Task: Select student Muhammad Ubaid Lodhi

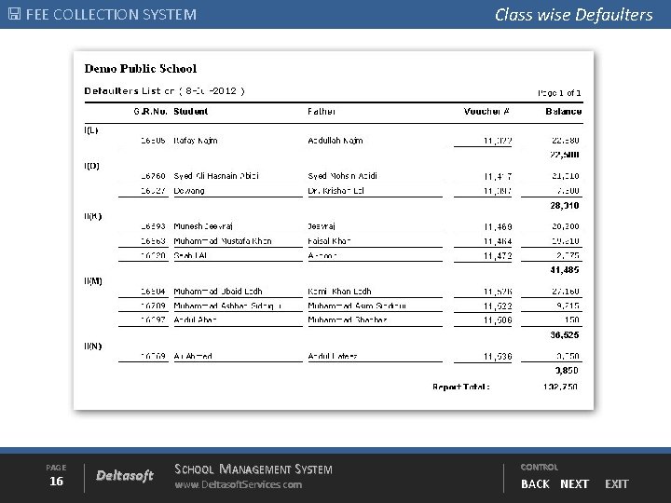Action: pyautogui.click(x=218, y=292)
